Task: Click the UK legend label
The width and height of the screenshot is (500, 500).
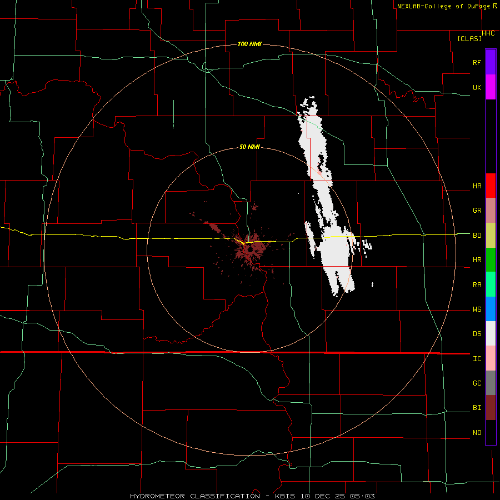Action: [477, 87]
